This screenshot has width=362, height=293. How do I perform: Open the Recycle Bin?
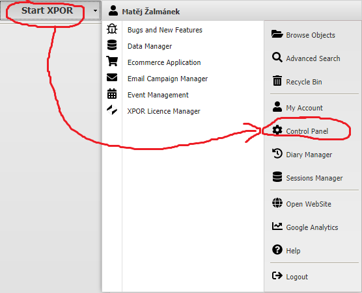click(304, 82)
